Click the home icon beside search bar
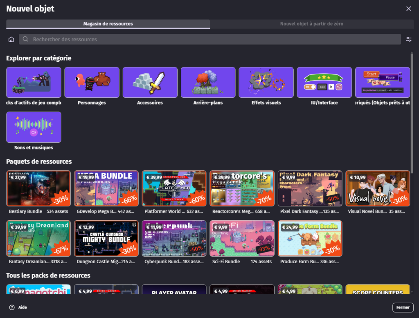The height and width of the screenshot is (318, 419). (11, 40)
